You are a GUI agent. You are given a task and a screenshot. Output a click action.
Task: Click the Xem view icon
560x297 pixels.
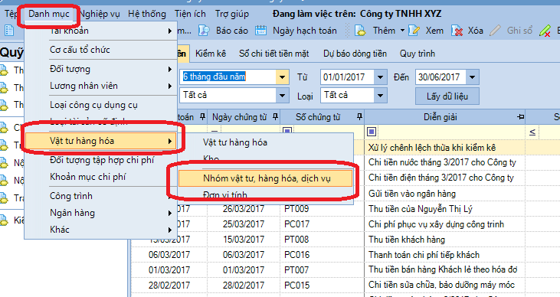pos(414,31)
